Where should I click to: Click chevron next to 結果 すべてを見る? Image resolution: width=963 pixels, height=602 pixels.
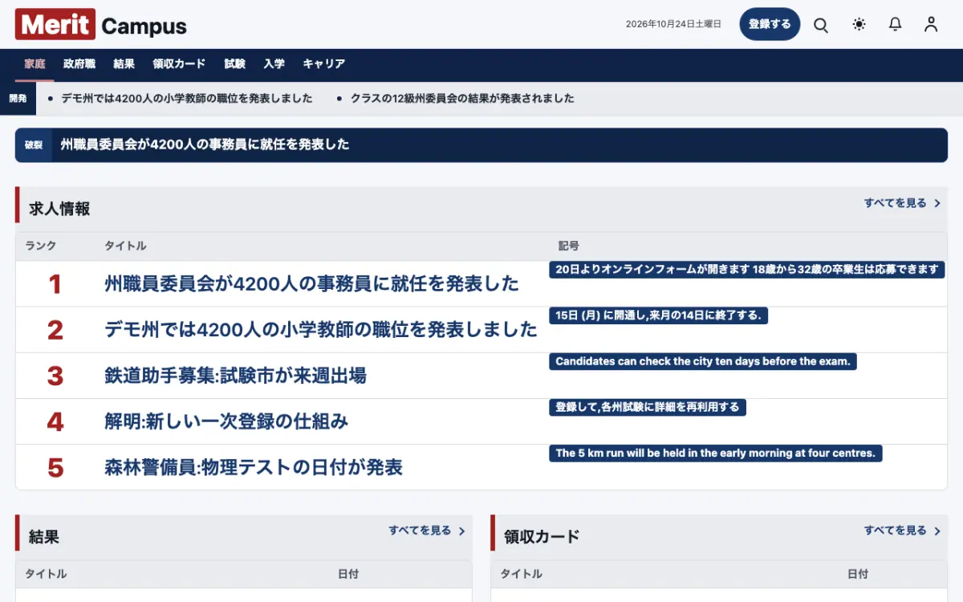click(462, 531)
